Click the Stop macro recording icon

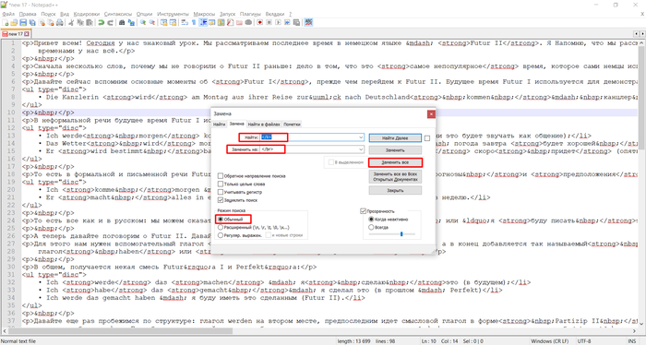point(269,23)
